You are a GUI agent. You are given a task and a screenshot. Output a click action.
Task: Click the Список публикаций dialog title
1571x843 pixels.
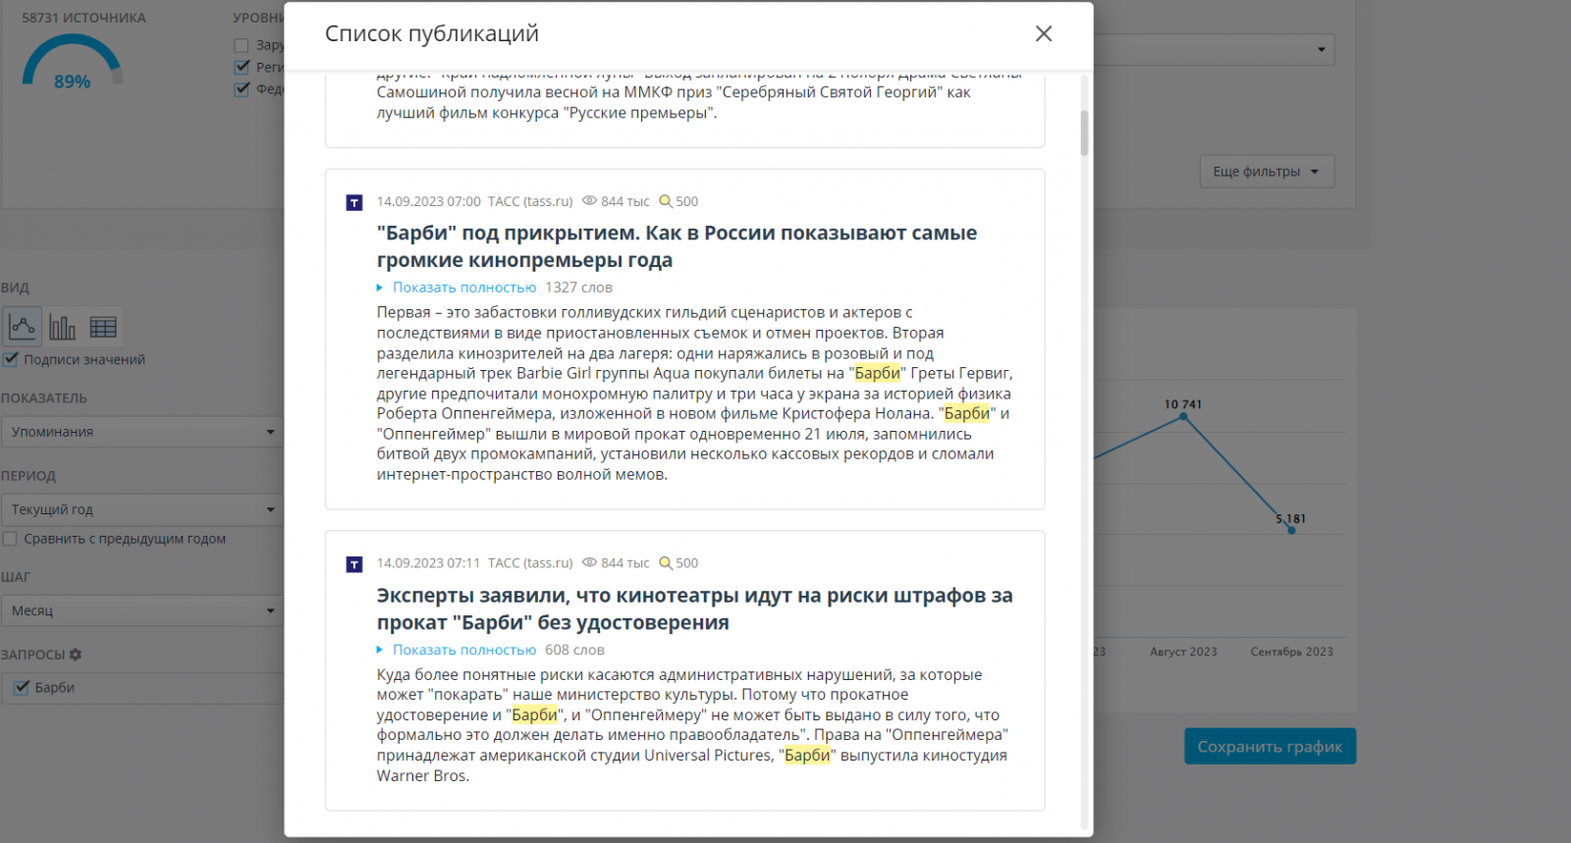point(432,33)
